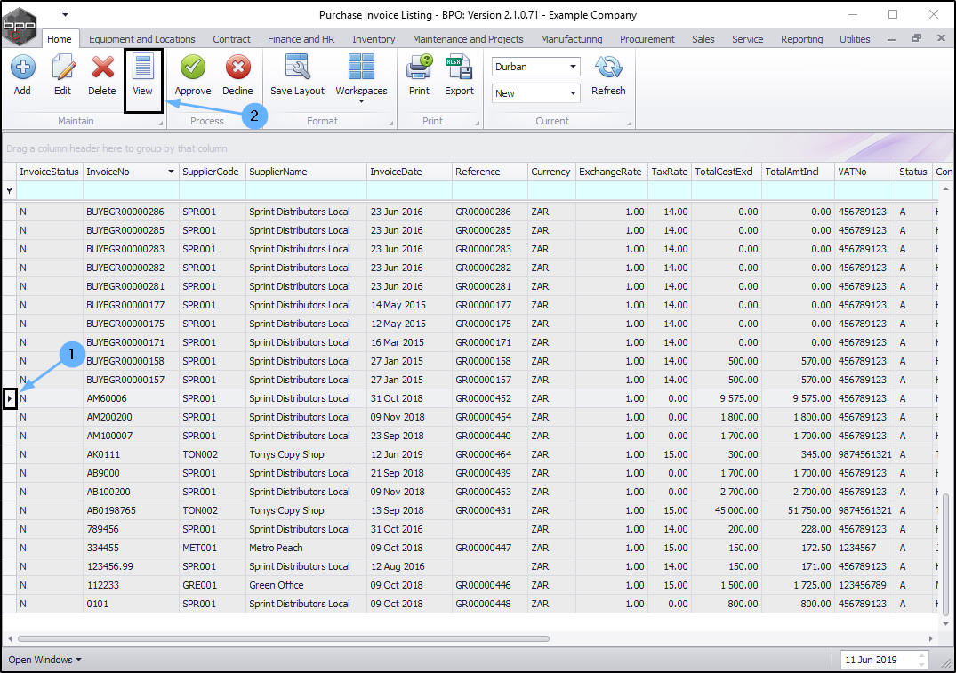Image resolution: width=956 pixels, height=673 pixels.
Task: Switch to the Procurement tab
Action: click(x=648, y=39)
